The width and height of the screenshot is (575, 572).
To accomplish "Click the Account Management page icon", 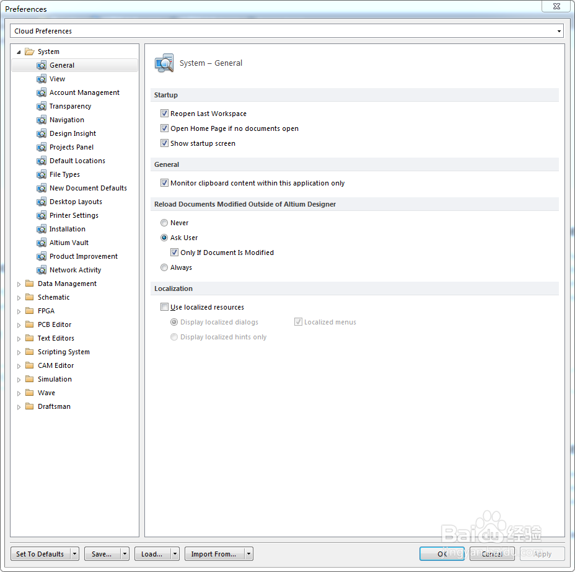I will pyautogui.click(x=42, y=92).
